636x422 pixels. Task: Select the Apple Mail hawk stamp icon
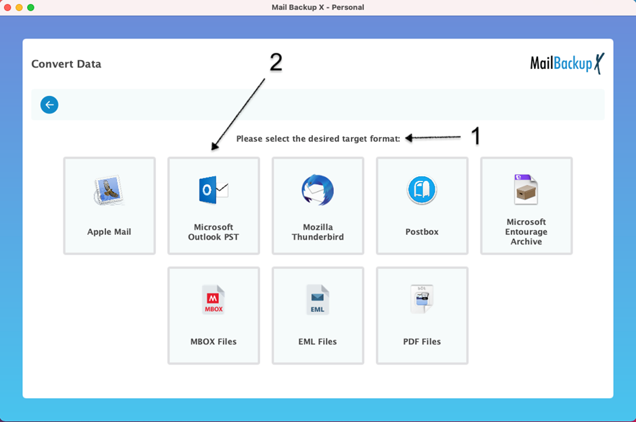tap(109, 190)
